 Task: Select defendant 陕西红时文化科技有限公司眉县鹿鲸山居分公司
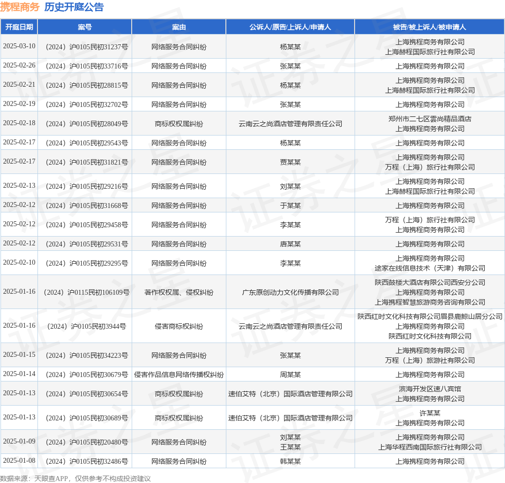[430, 316]
